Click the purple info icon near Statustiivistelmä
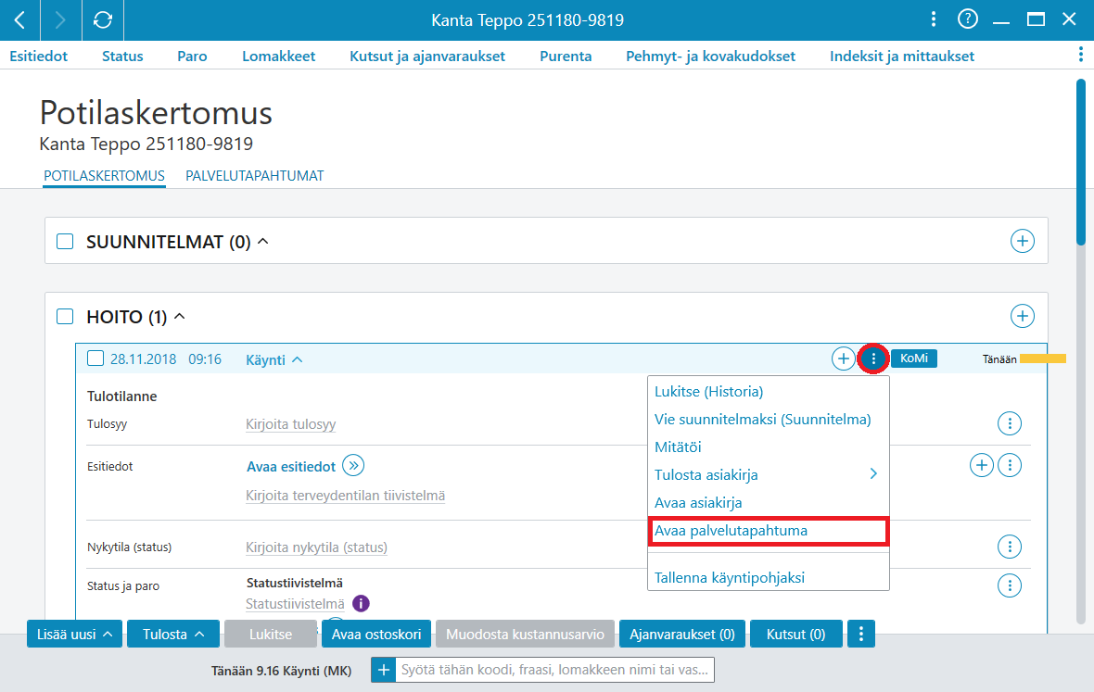 pos(361,603)
